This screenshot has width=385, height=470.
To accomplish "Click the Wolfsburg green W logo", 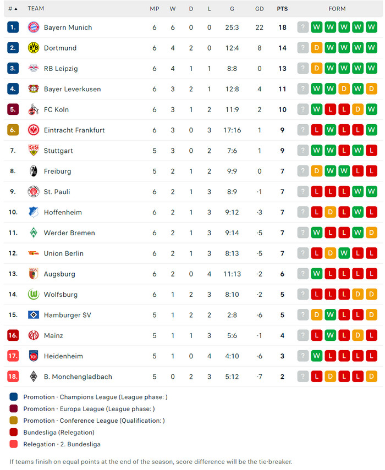I will (34, 295).
